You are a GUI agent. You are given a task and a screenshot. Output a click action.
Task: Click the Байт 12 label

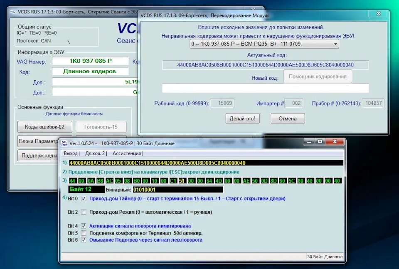[x=86, y=189]
